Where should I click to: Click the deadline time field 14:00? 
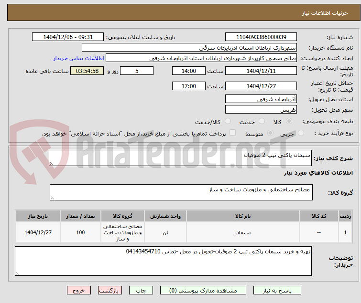pos(189,71)
